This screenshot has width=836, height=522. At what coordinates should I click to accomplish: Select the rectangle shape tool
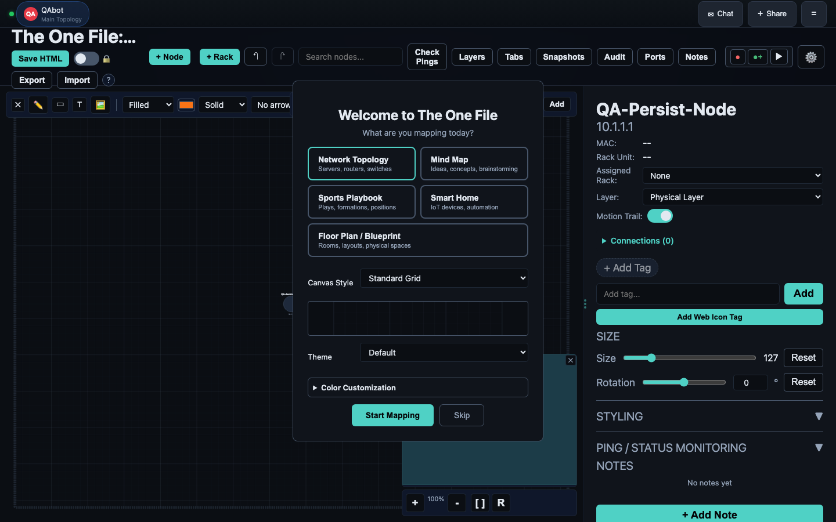pyautogui.click(x=60, y=105)
